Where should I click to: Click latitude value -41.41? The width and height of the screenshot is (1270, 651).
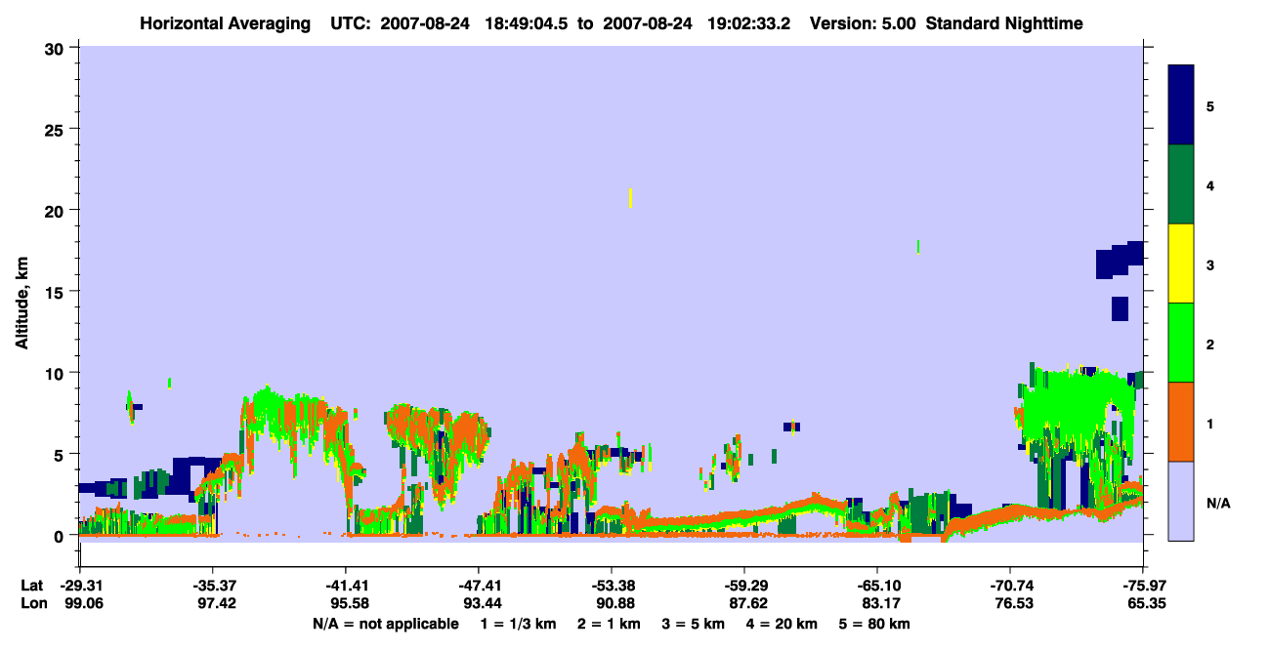click(x=346, y=586)
